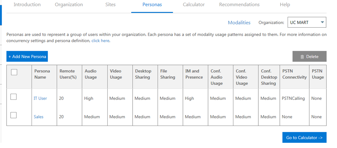Open the Help tab
Viewport: 337px width, 148px height.
[285, 5]
